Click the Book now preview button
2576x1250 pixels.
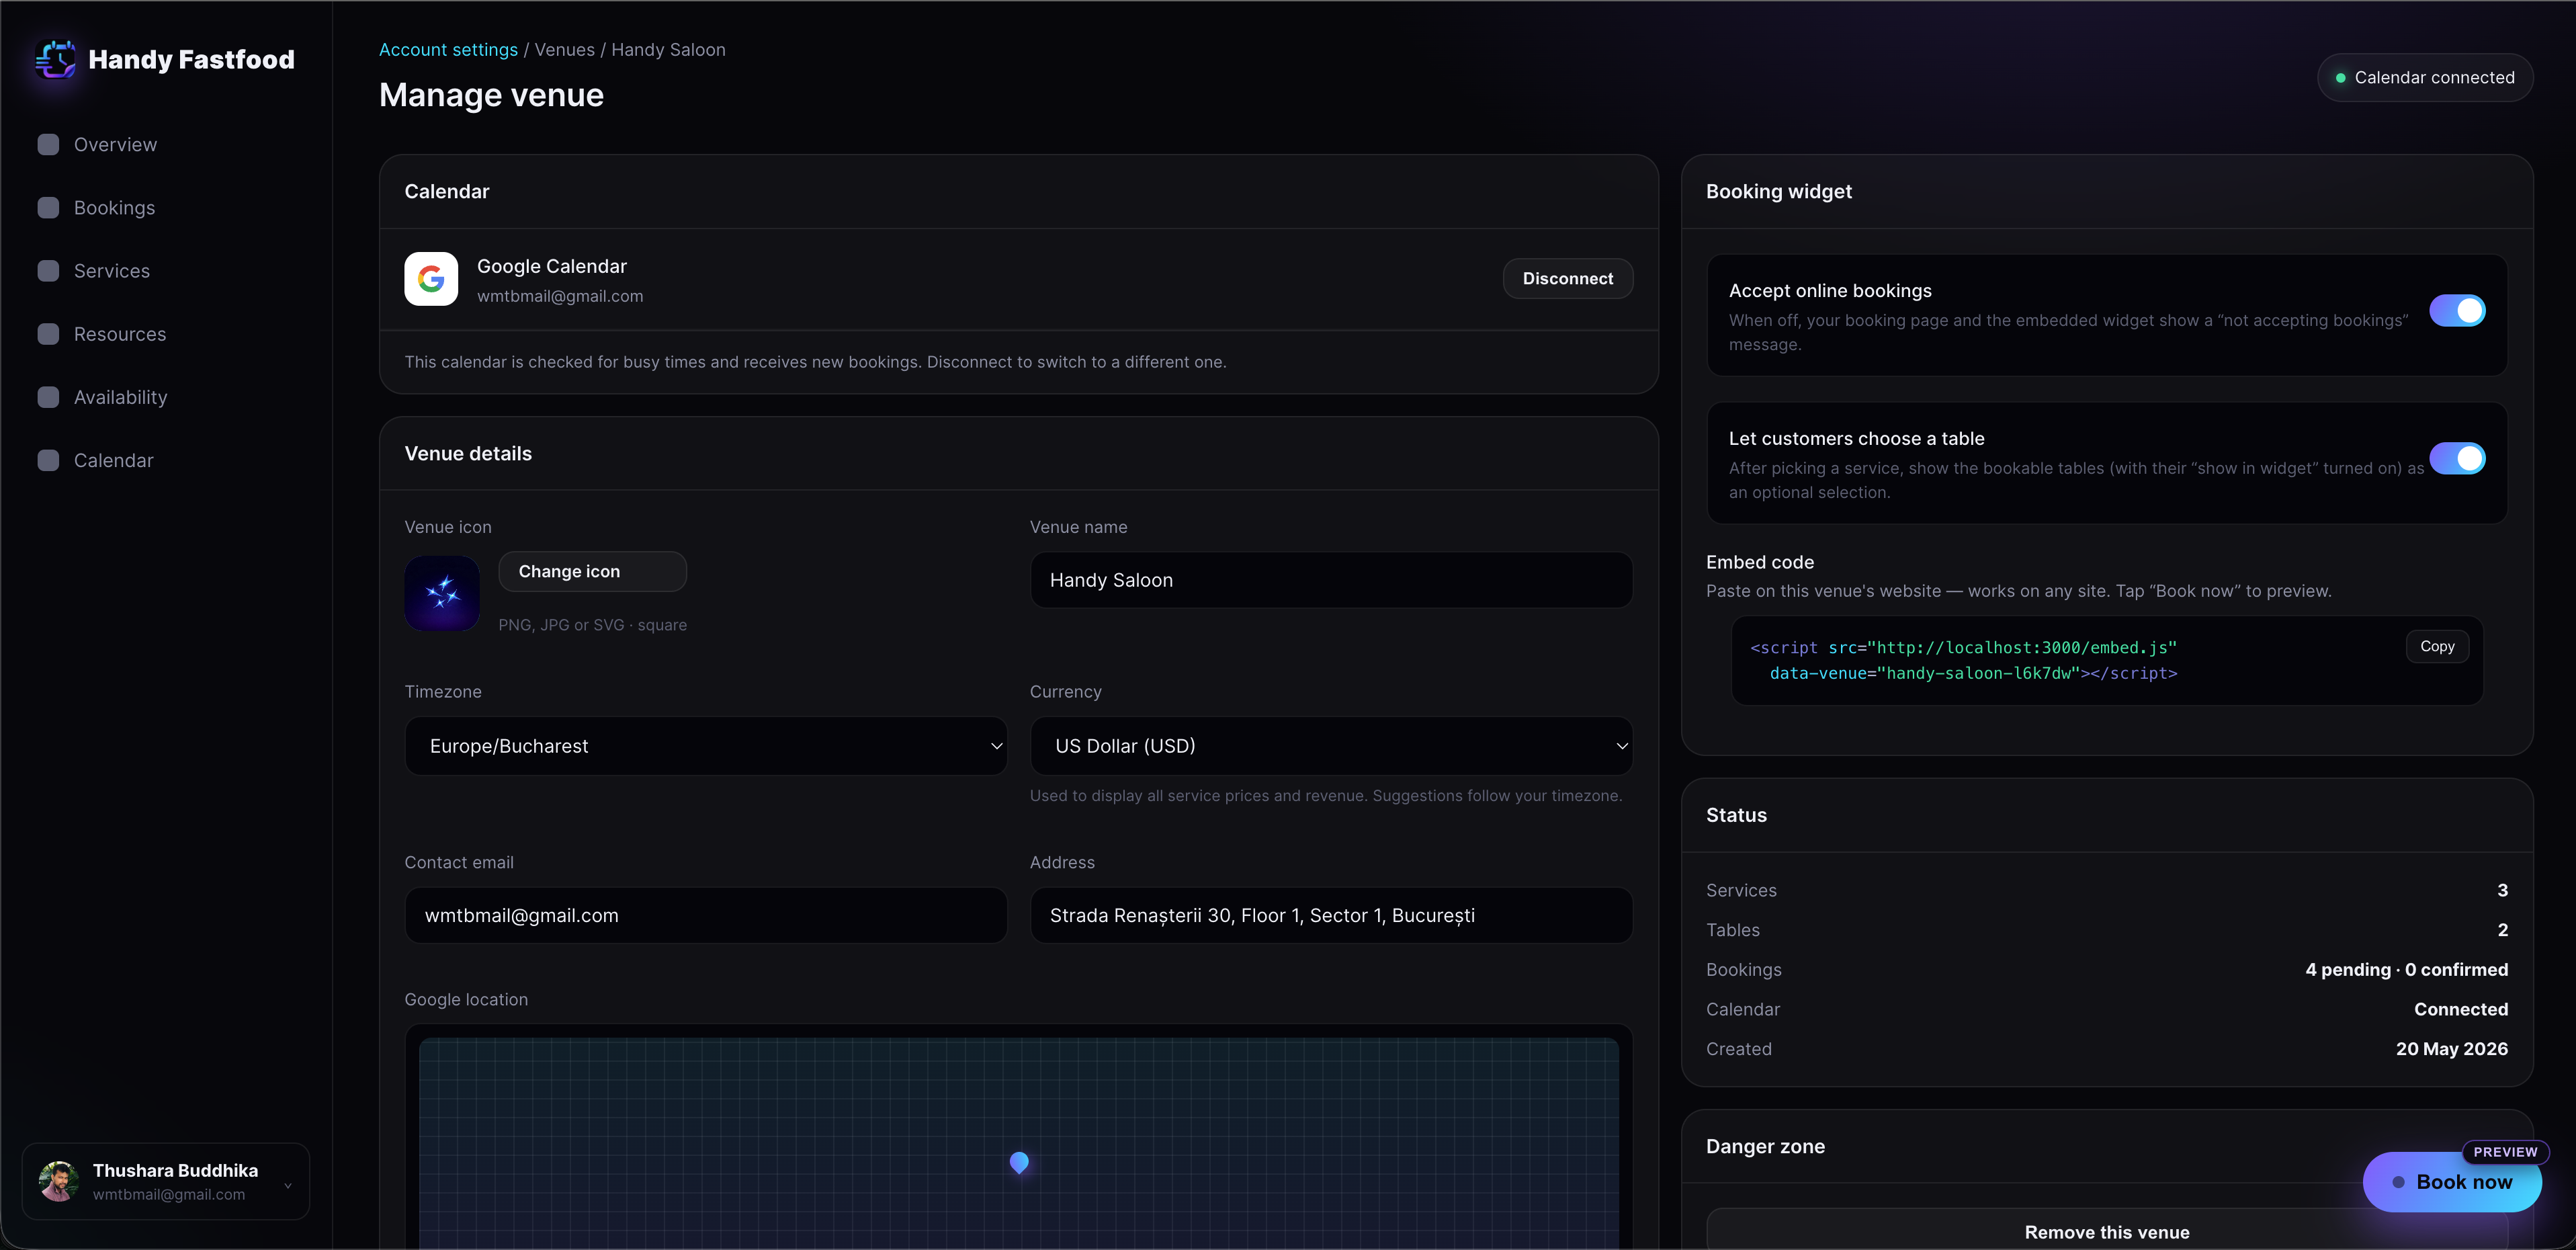(2452, 1181)
